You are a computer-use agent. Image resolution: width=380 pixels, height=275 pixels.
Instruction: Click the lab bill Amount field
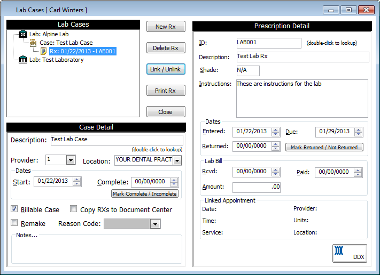tap(257, 188)
